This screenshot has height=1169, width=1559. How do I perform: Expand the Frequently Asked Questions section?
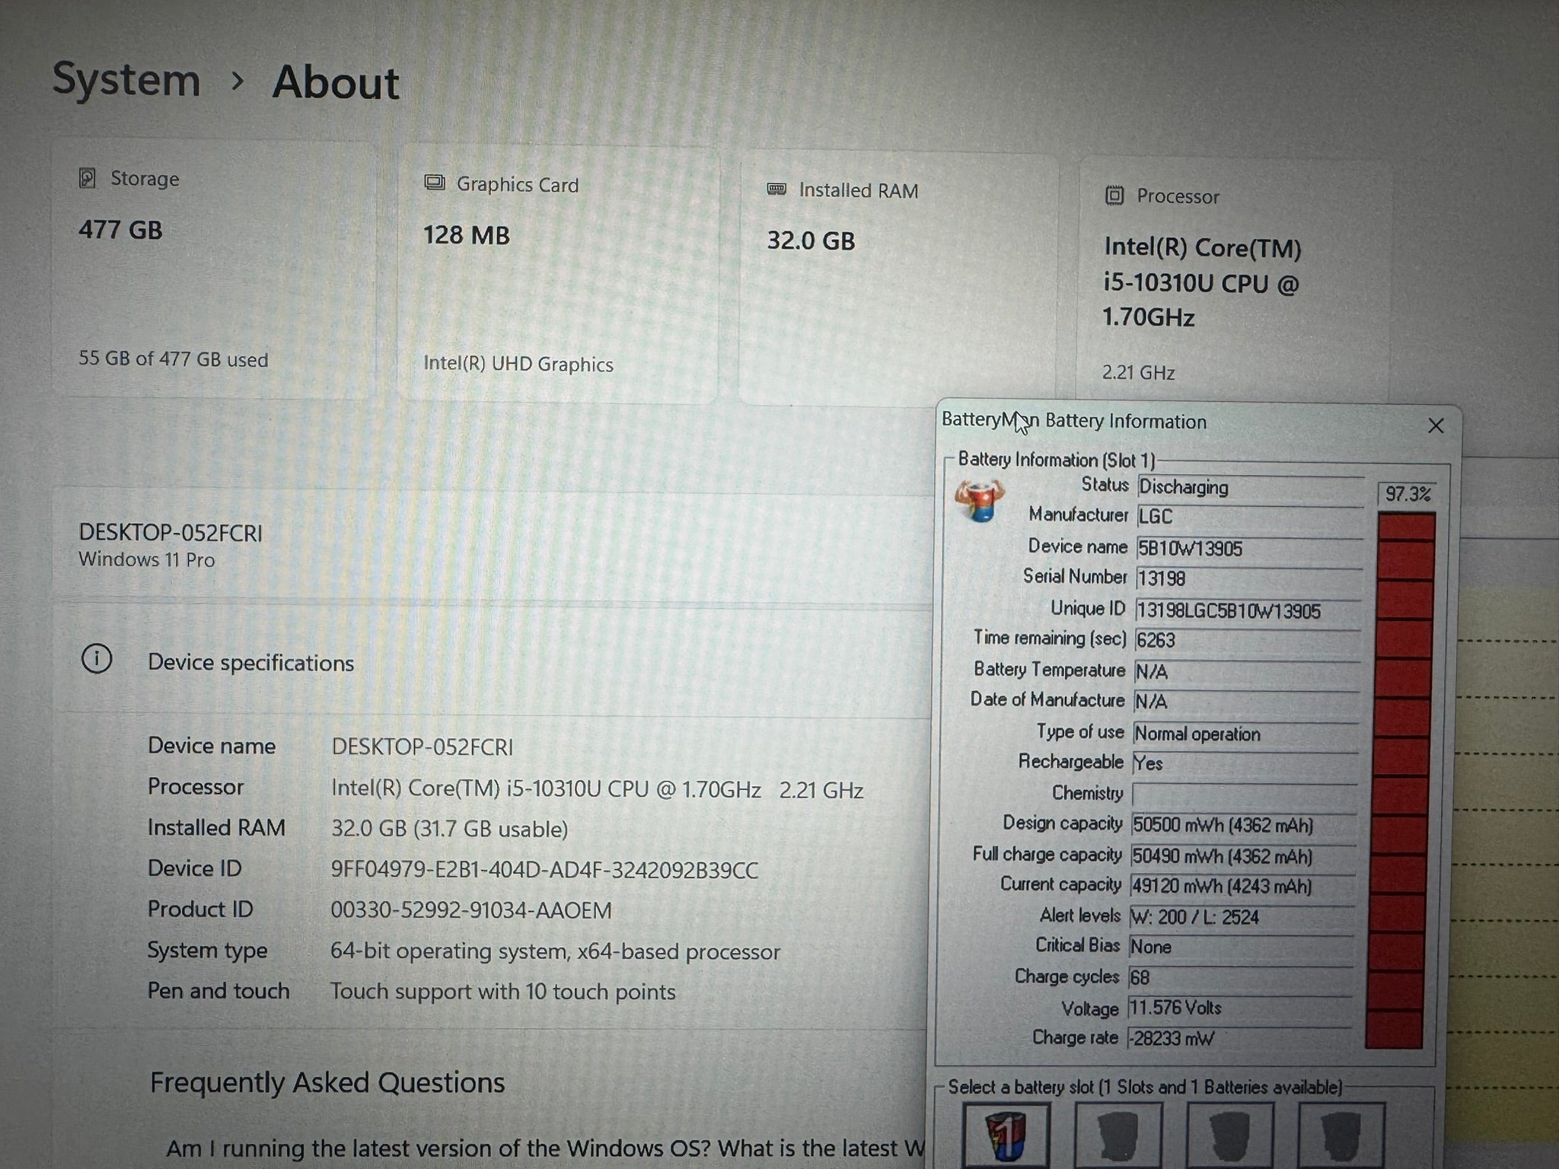(327, 1081)
